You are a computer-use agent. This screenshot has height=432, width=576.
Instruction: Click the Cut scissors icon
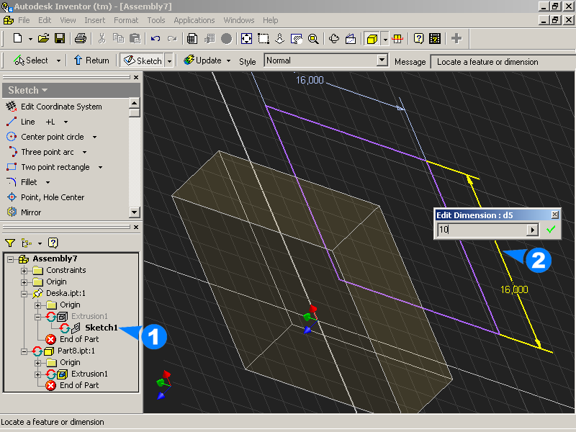102,38
